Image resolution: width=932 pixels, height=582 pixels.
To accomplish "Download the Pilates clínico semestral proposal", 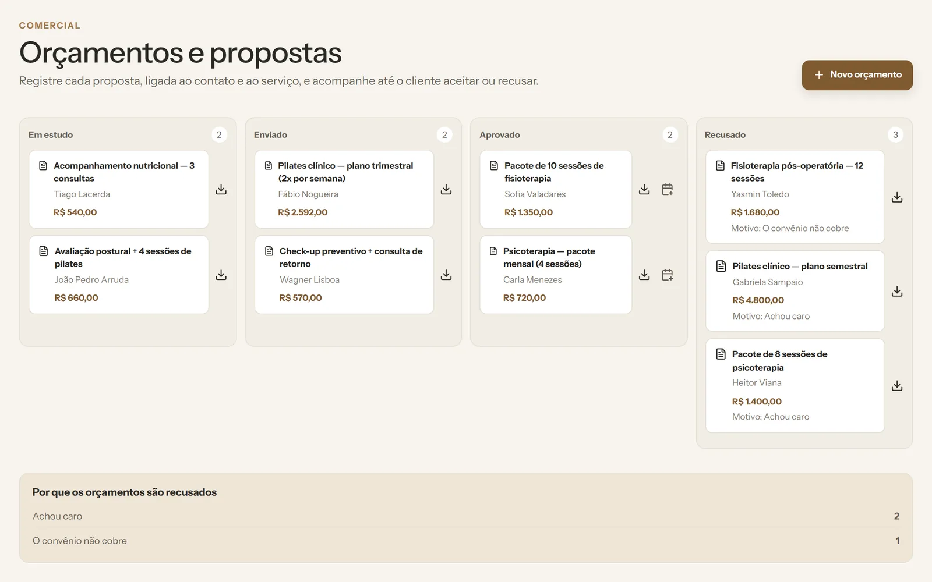I will [897, 292].
